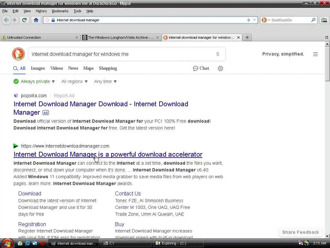Select the Videos results tab
330x248 pixels.
coord(57,68)
